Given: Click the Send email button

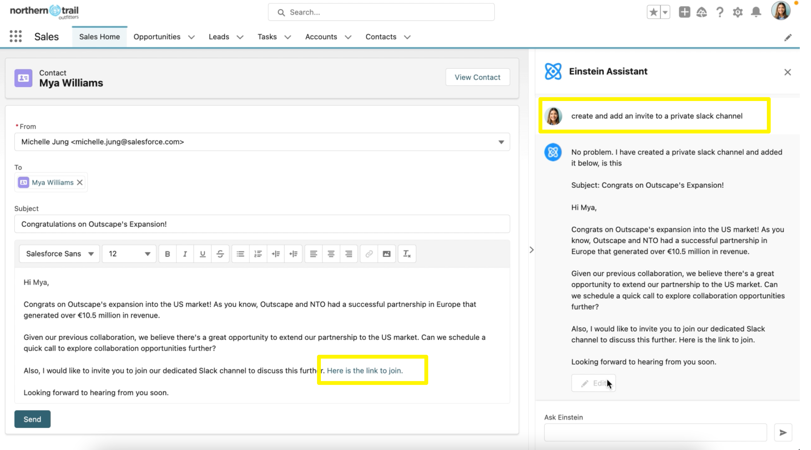Looking at the screenshot, I should coord(32,419).
